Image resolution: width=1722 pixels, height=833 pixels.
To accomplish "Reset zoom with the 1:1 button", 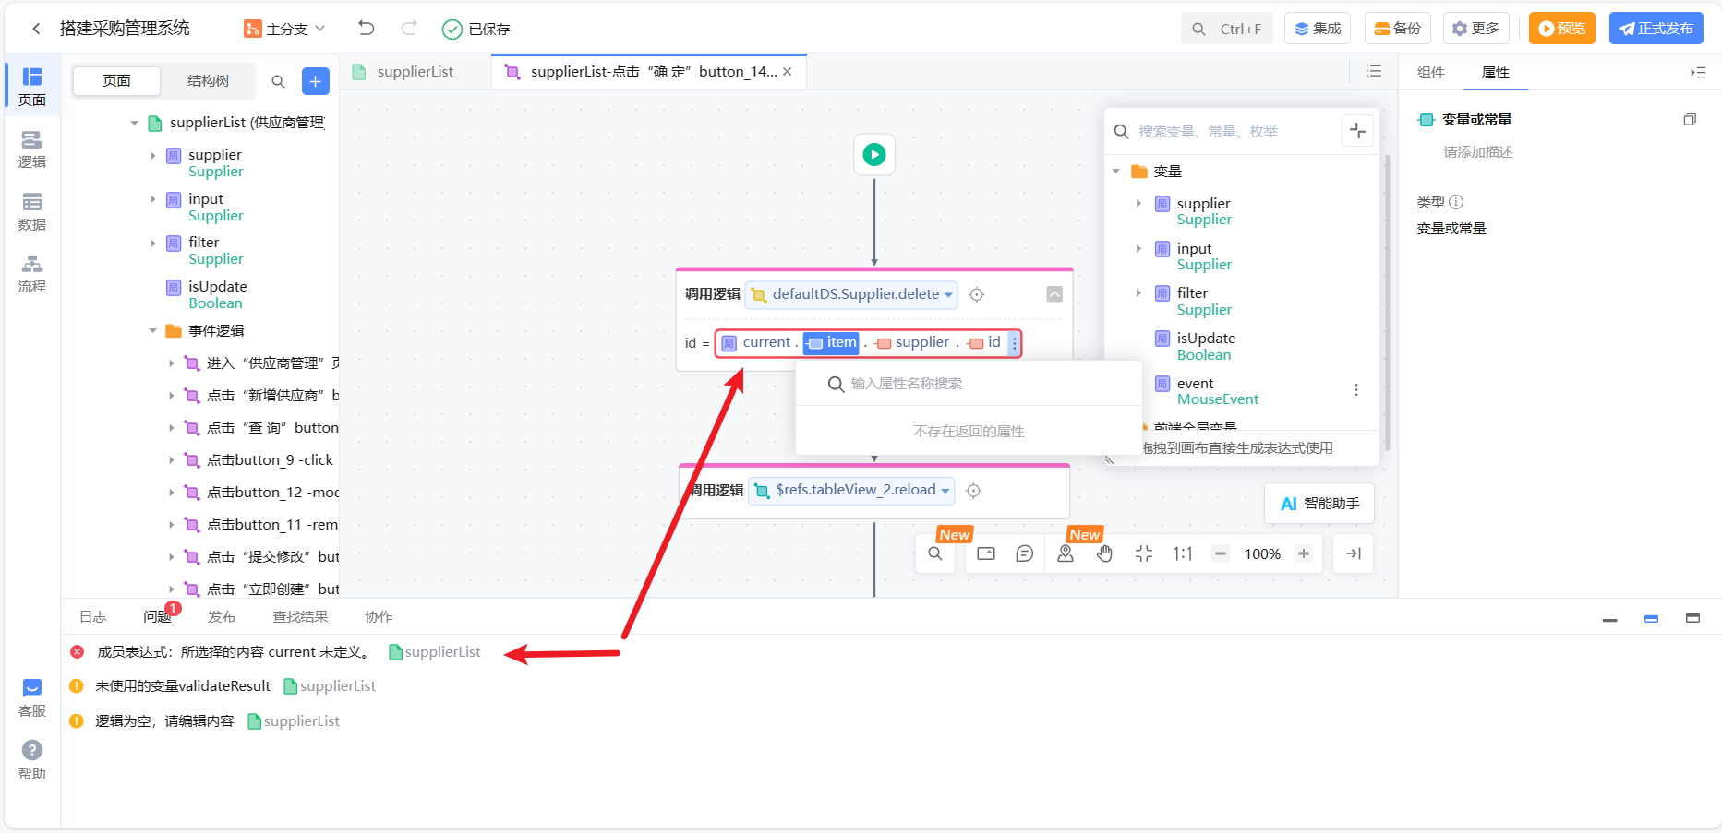I will [x=1183, y=554].
